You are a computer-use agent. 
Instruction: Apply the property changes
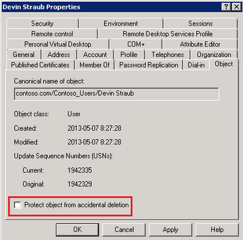click(x=170, y=230)
